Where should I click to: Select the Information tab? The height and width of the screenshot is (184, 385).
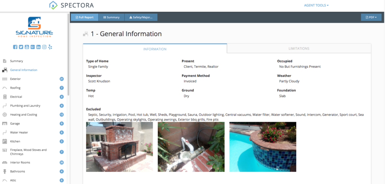click(x=155, y=49)
